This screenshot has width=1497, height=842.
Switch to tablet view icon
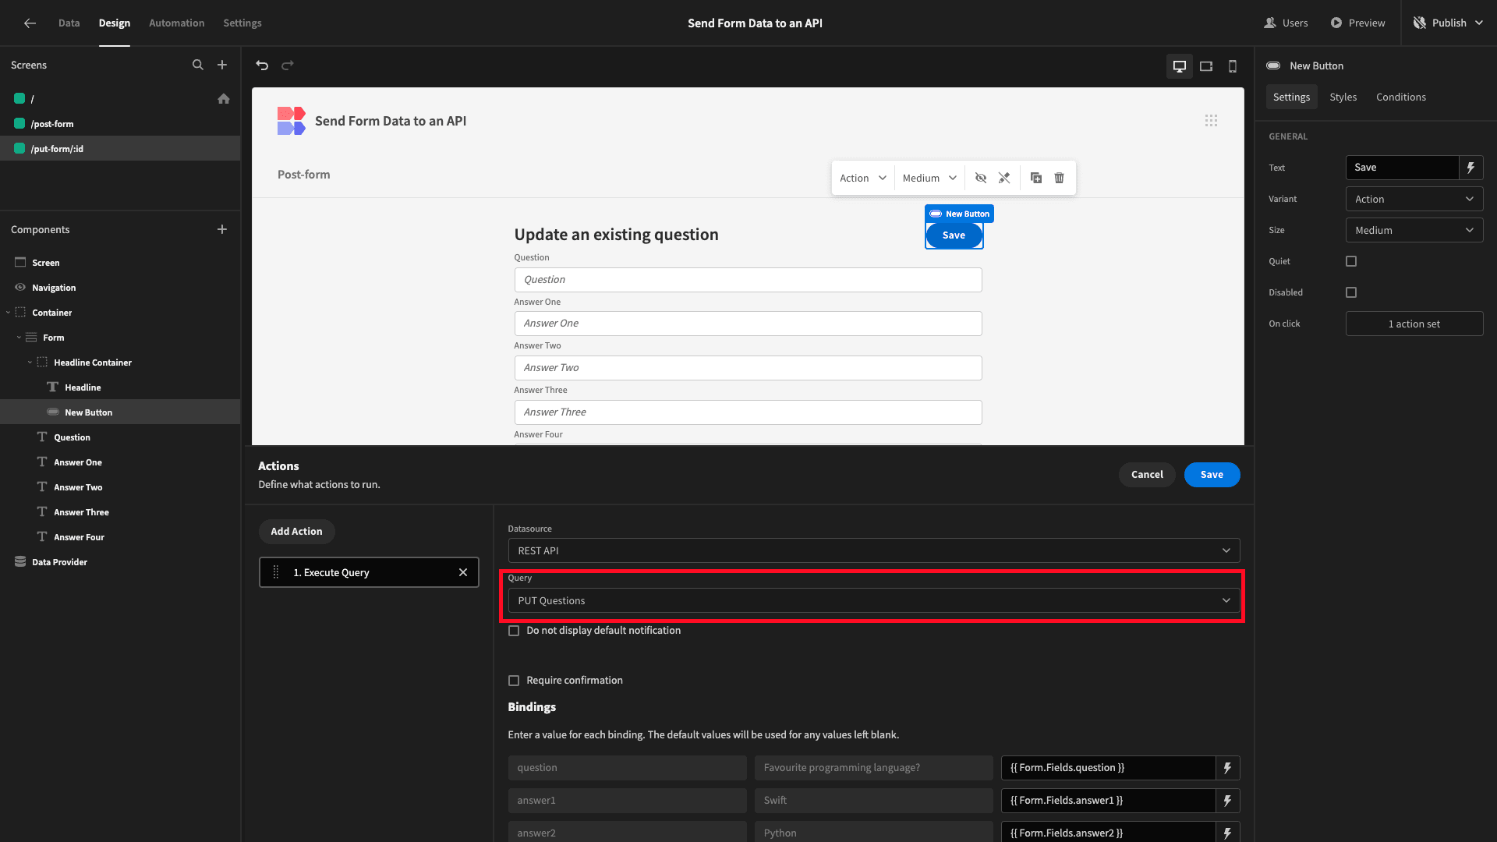tap(1206, 65)
